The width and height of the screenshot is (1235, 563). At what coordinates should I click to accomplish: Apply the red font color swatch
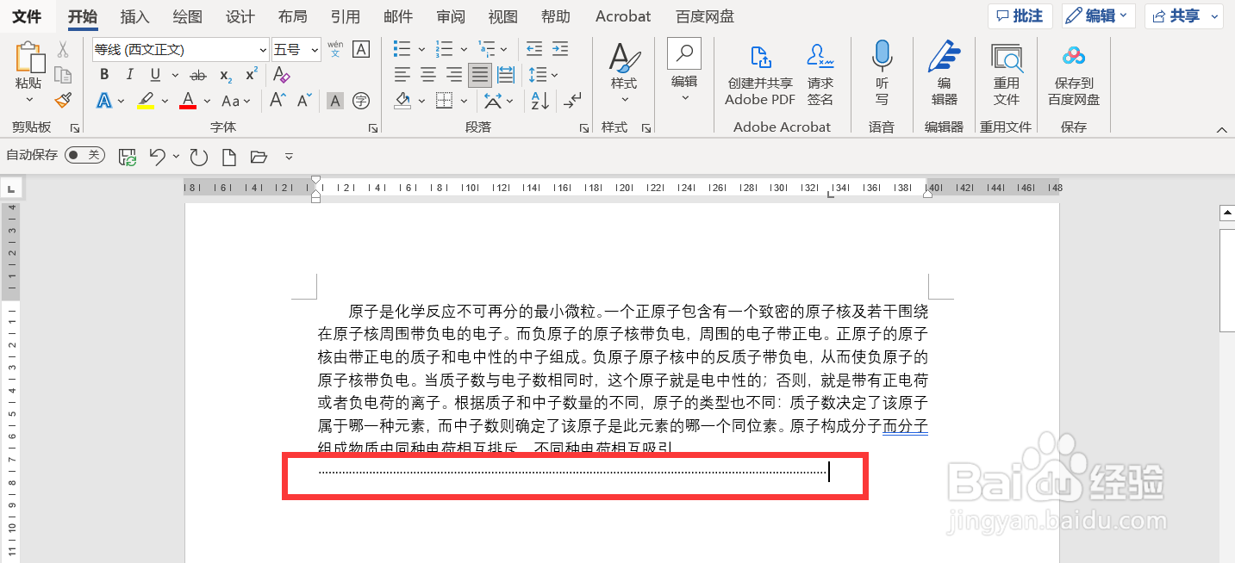pos(188,101)
